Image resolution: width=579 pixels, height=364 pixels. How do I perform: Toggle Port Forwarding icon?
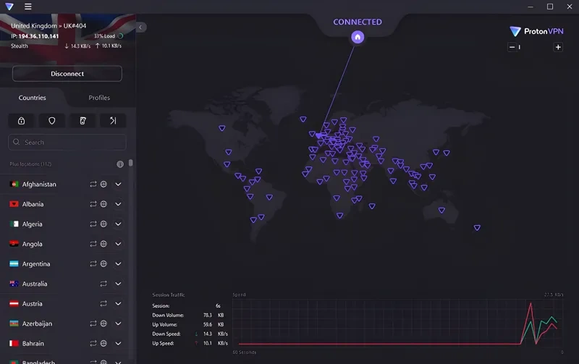[x=113, y=121]
